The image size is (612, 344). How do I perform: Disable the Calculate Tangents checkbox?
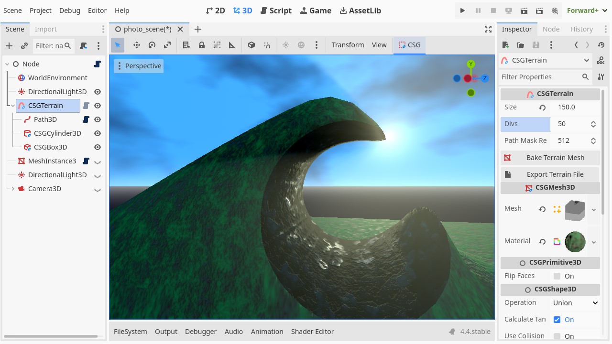pos(557,320)
